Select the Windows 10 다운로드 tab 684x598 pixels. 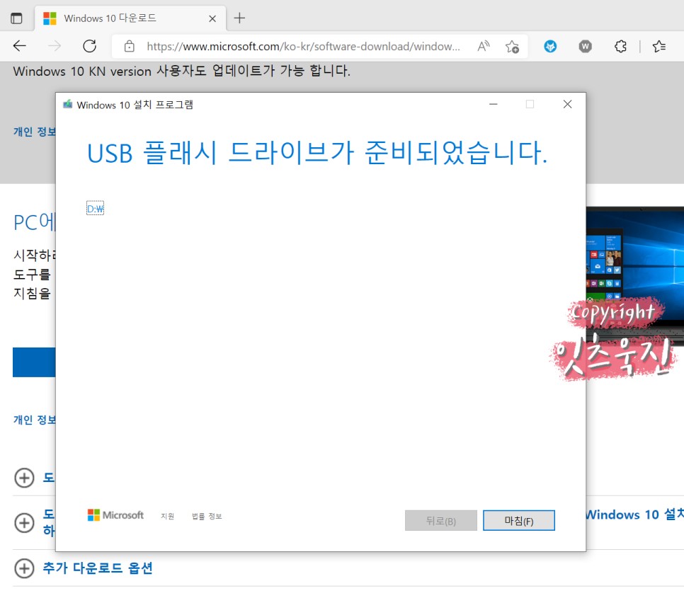coord(130,18)
